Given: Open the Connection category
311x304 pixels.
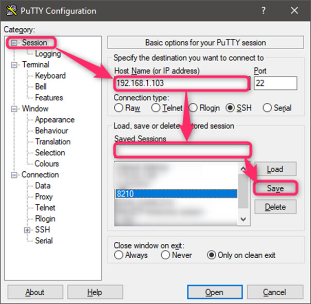Looking at the screenshot, I should (x=40, y=175).
